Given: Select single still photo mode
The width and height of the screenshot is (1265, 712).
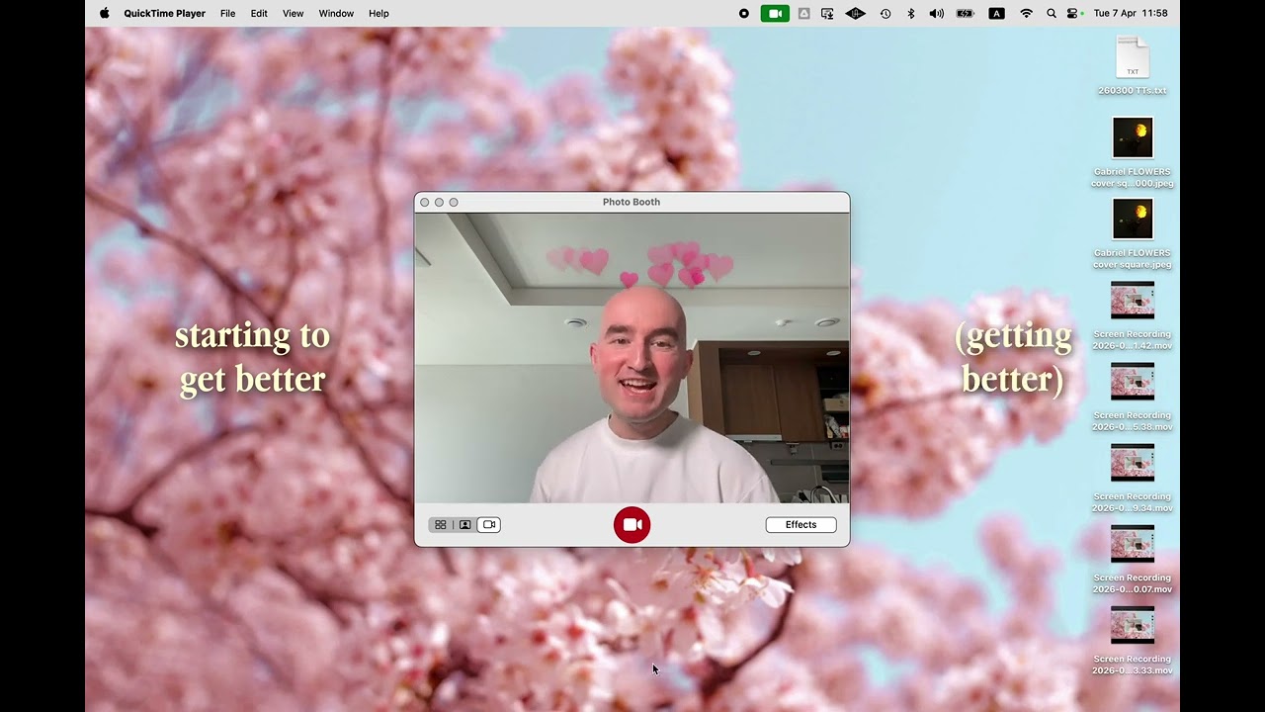Looking at the screenshot, I should point(464,525).
